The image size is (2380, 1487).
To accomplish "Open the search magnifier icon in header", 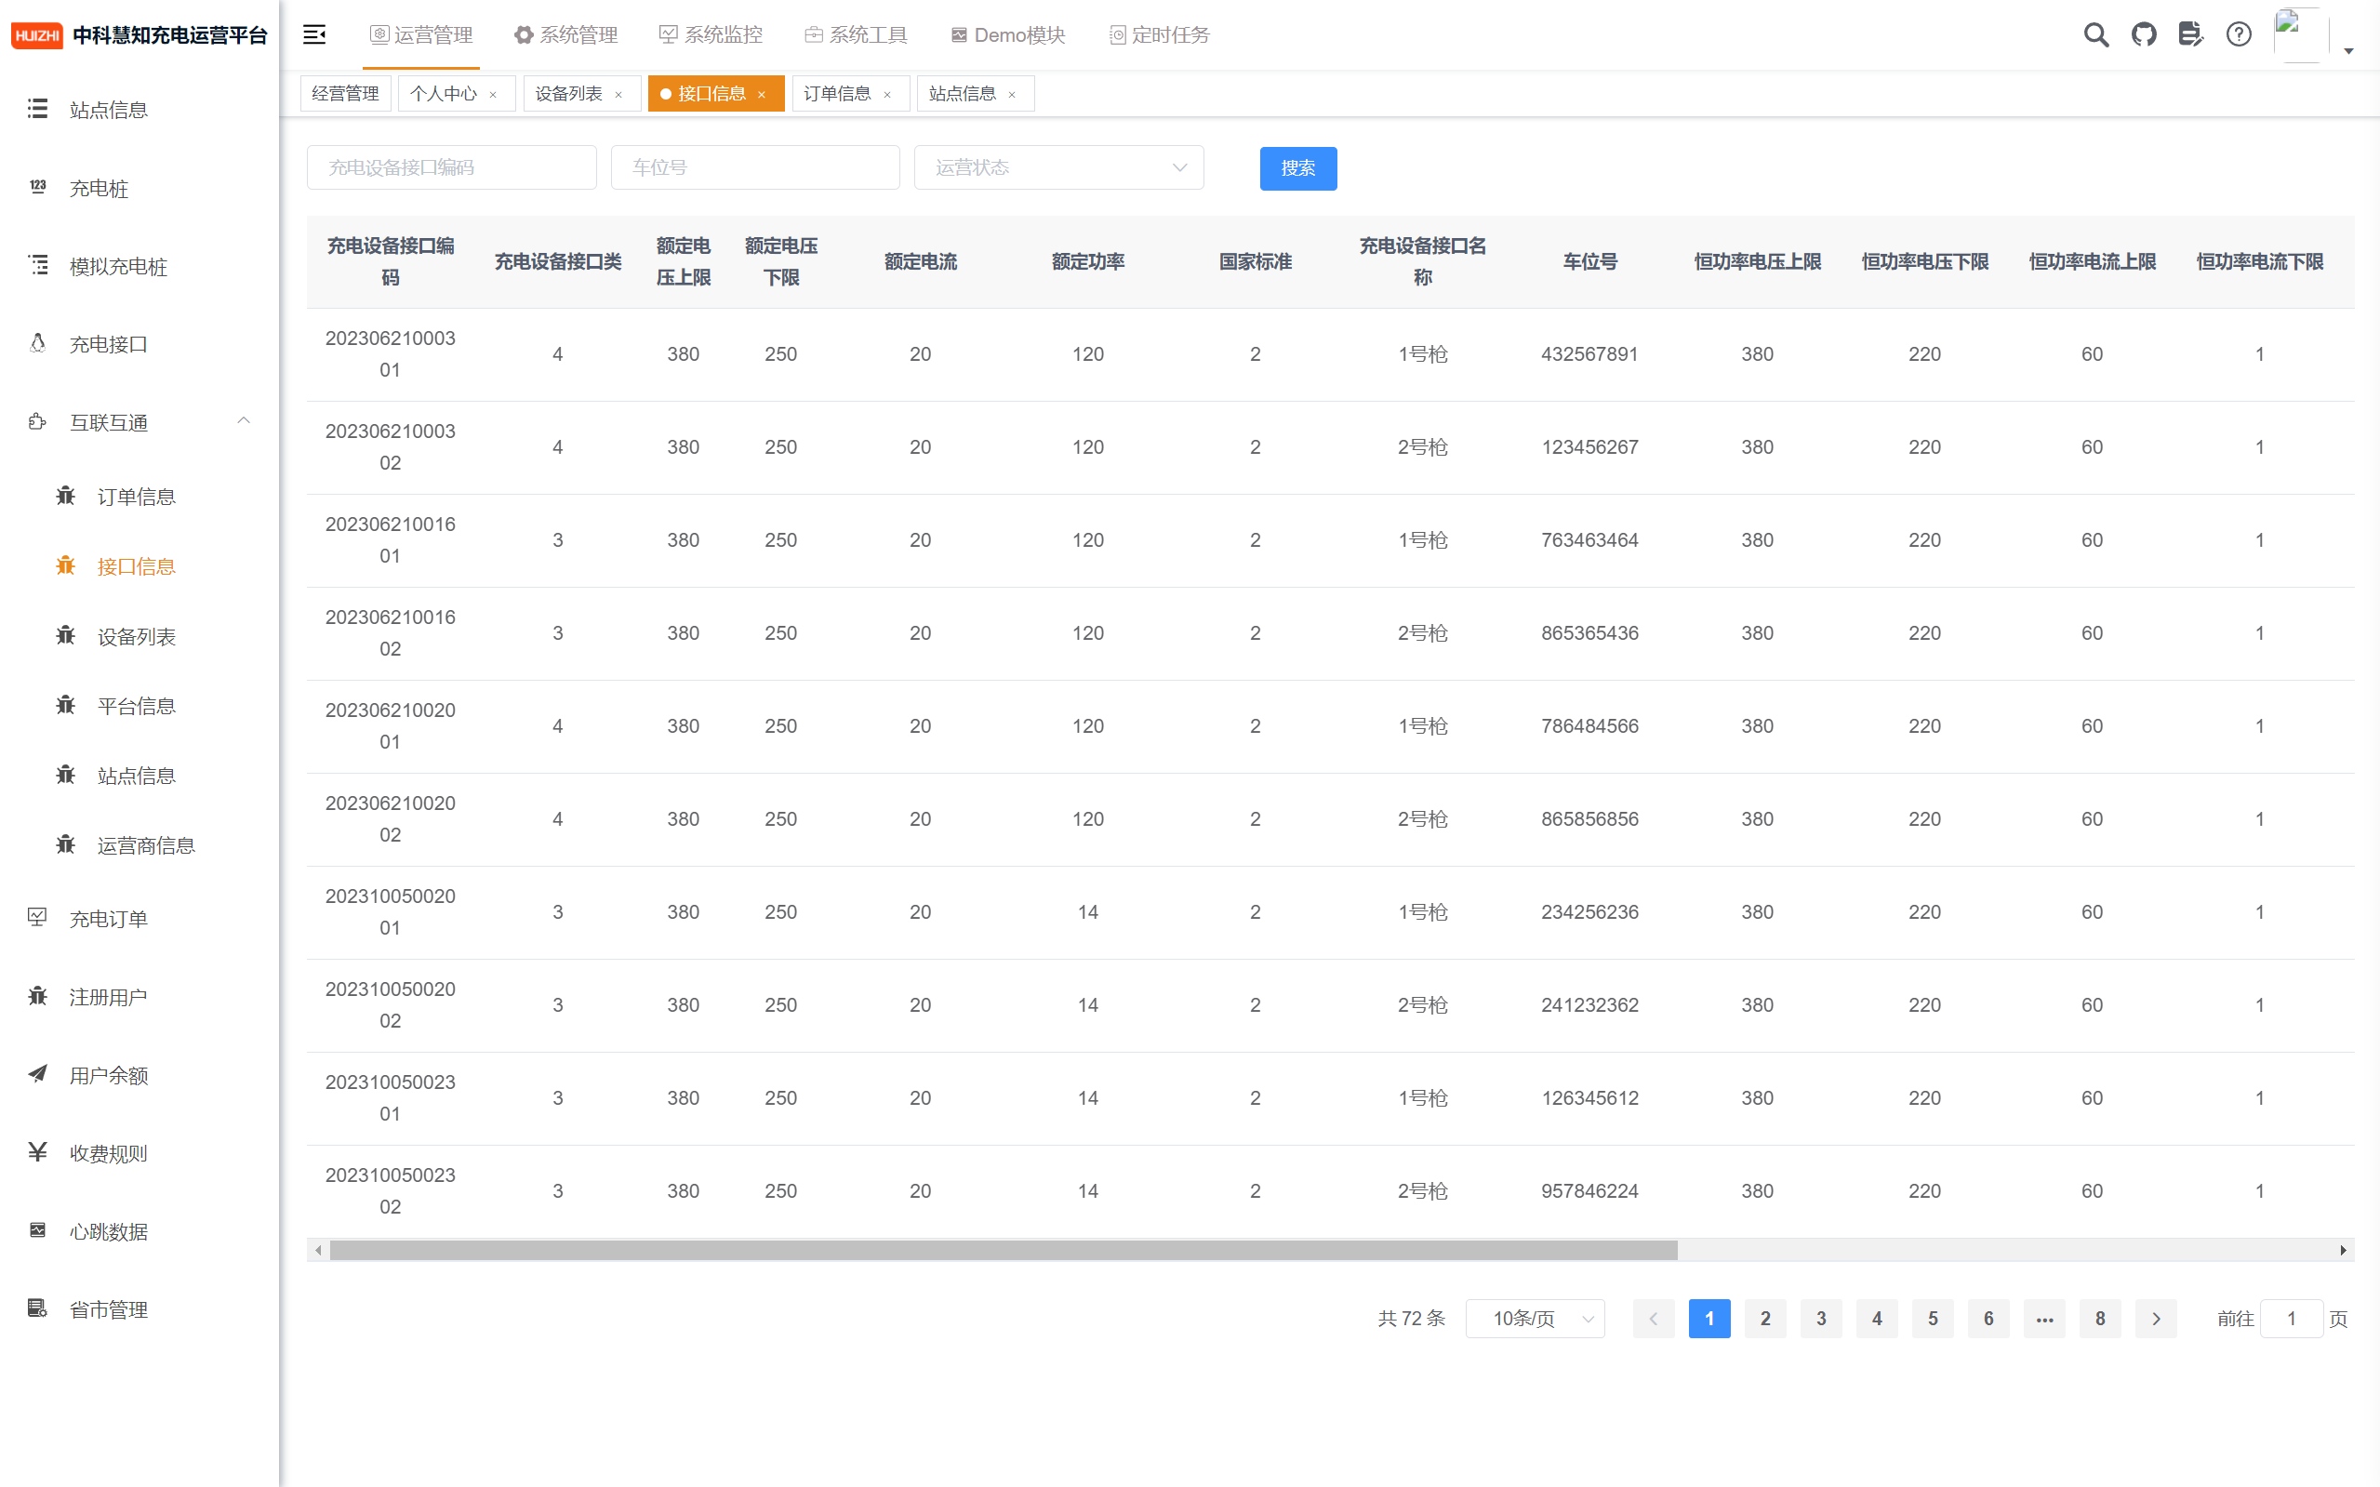I will tap(2095, 34).
